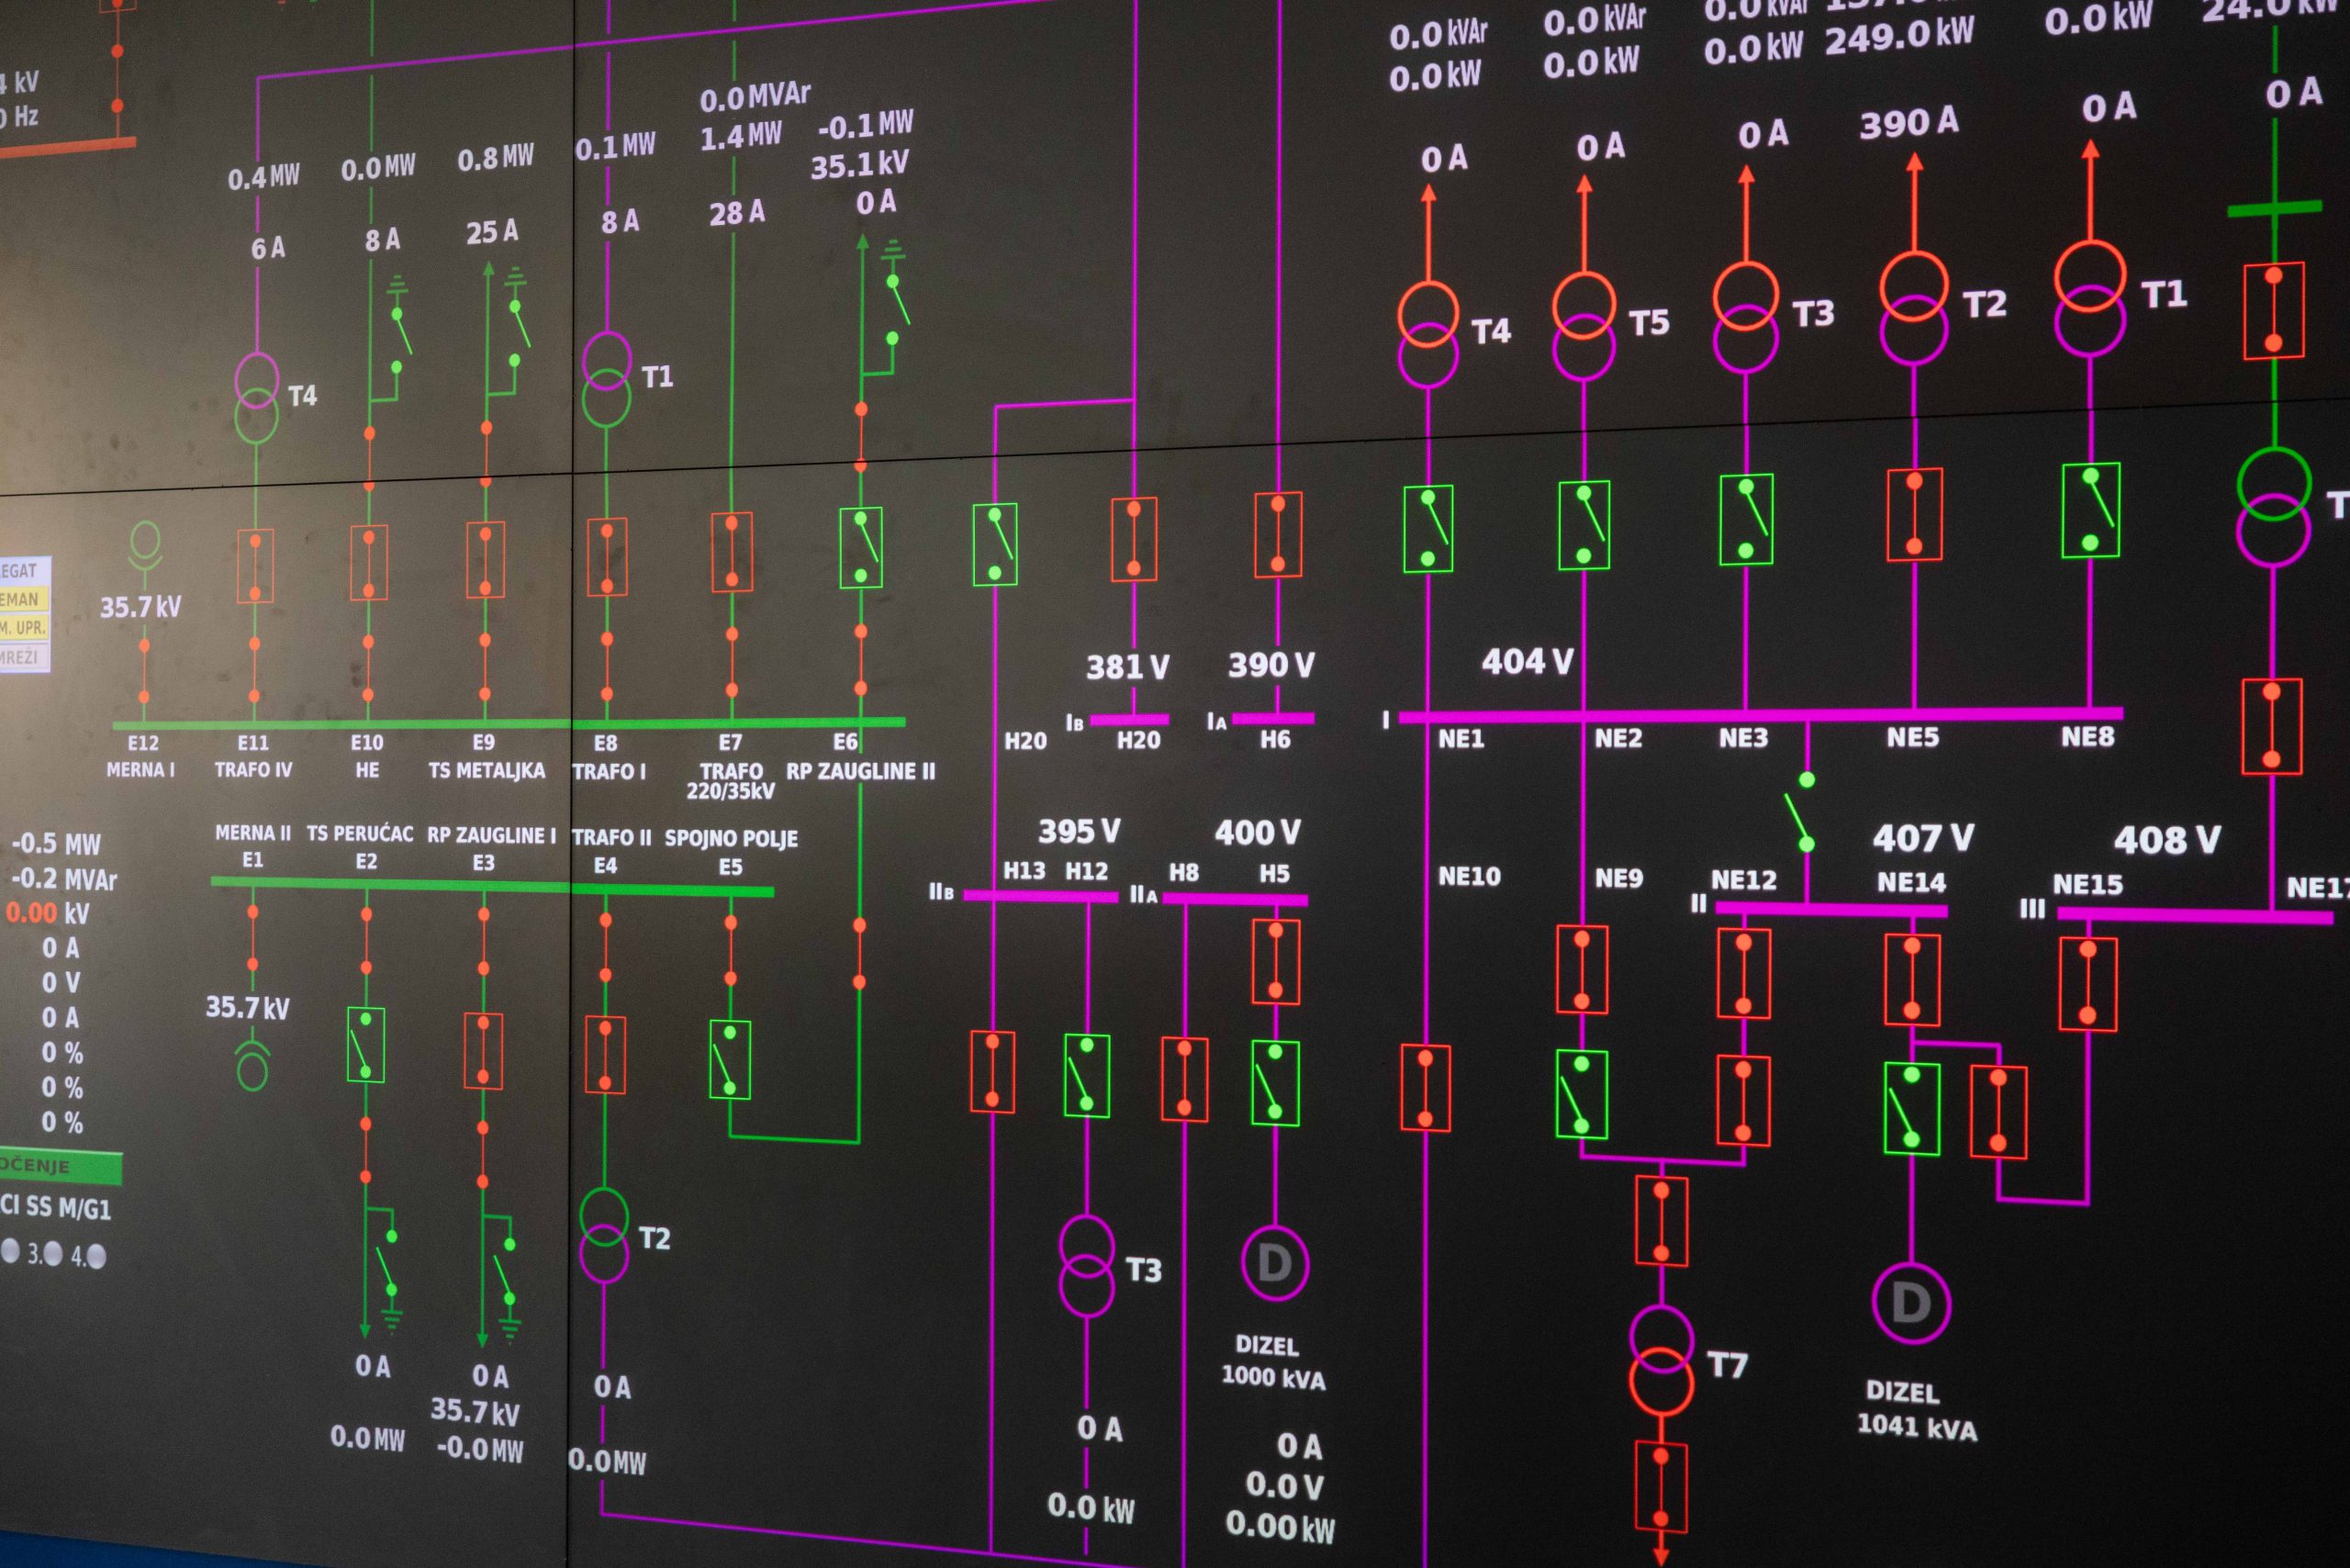Select the purple T3 transformer below H12

1086,1265
